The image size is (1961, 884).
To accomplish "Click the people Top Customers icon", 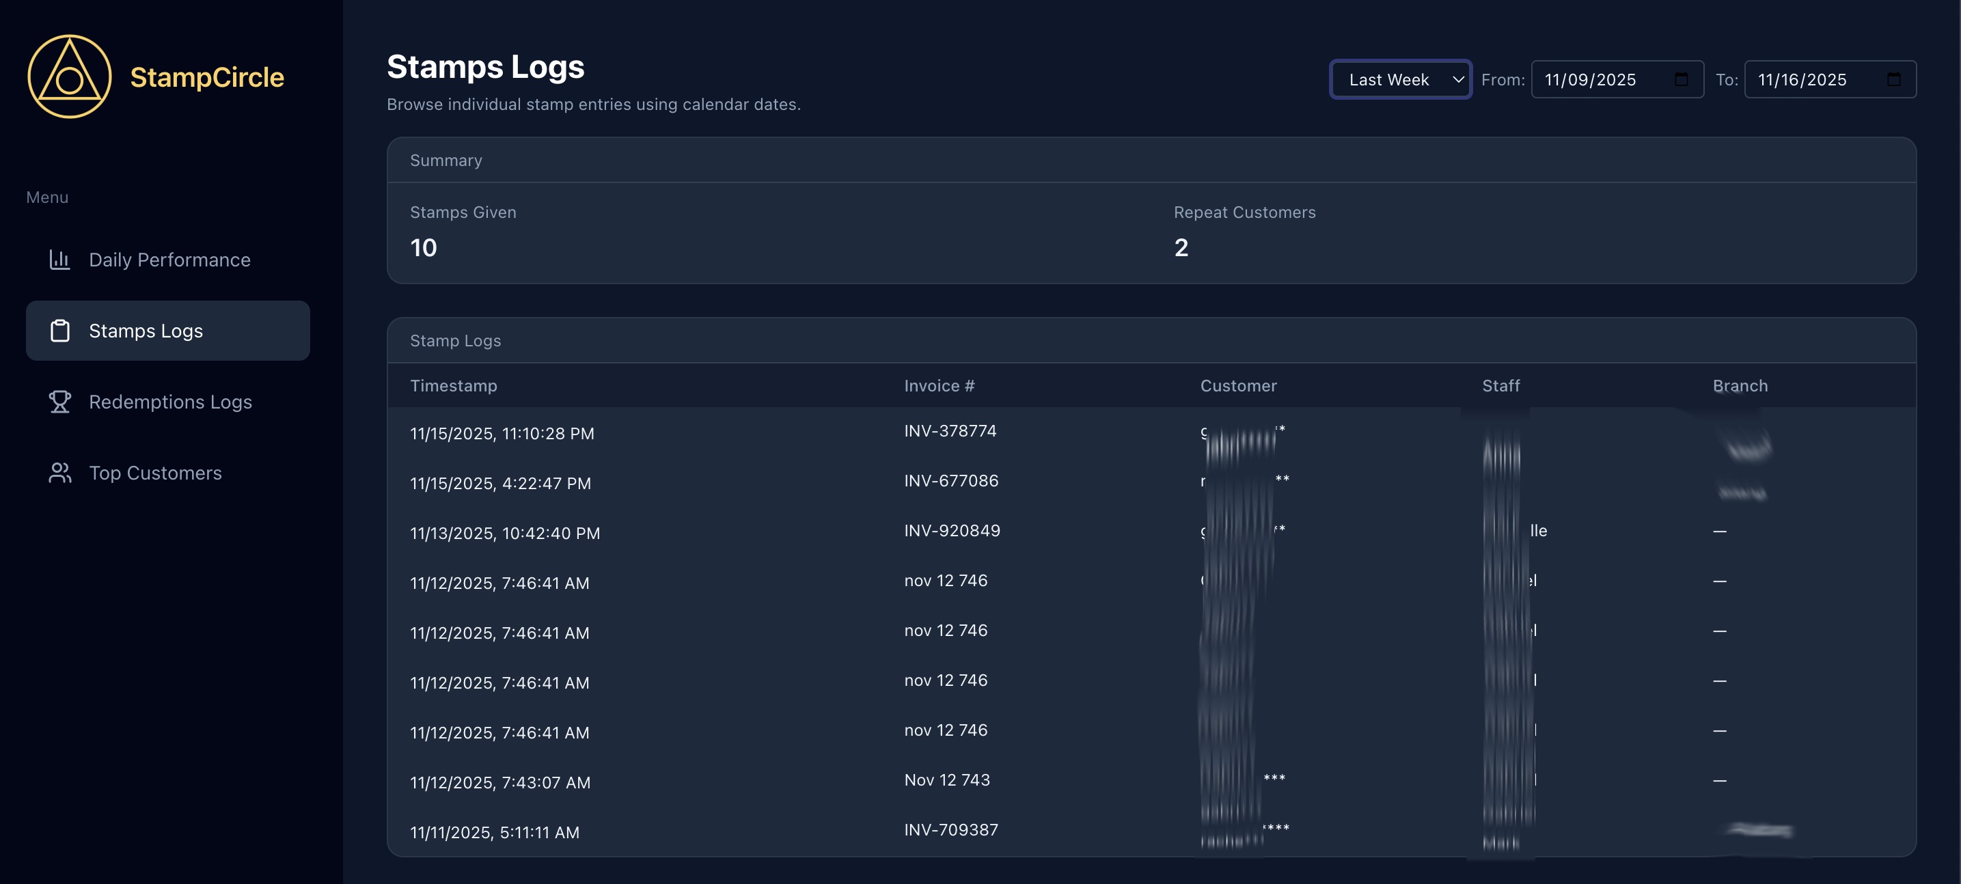I will [x=59, y=473].
